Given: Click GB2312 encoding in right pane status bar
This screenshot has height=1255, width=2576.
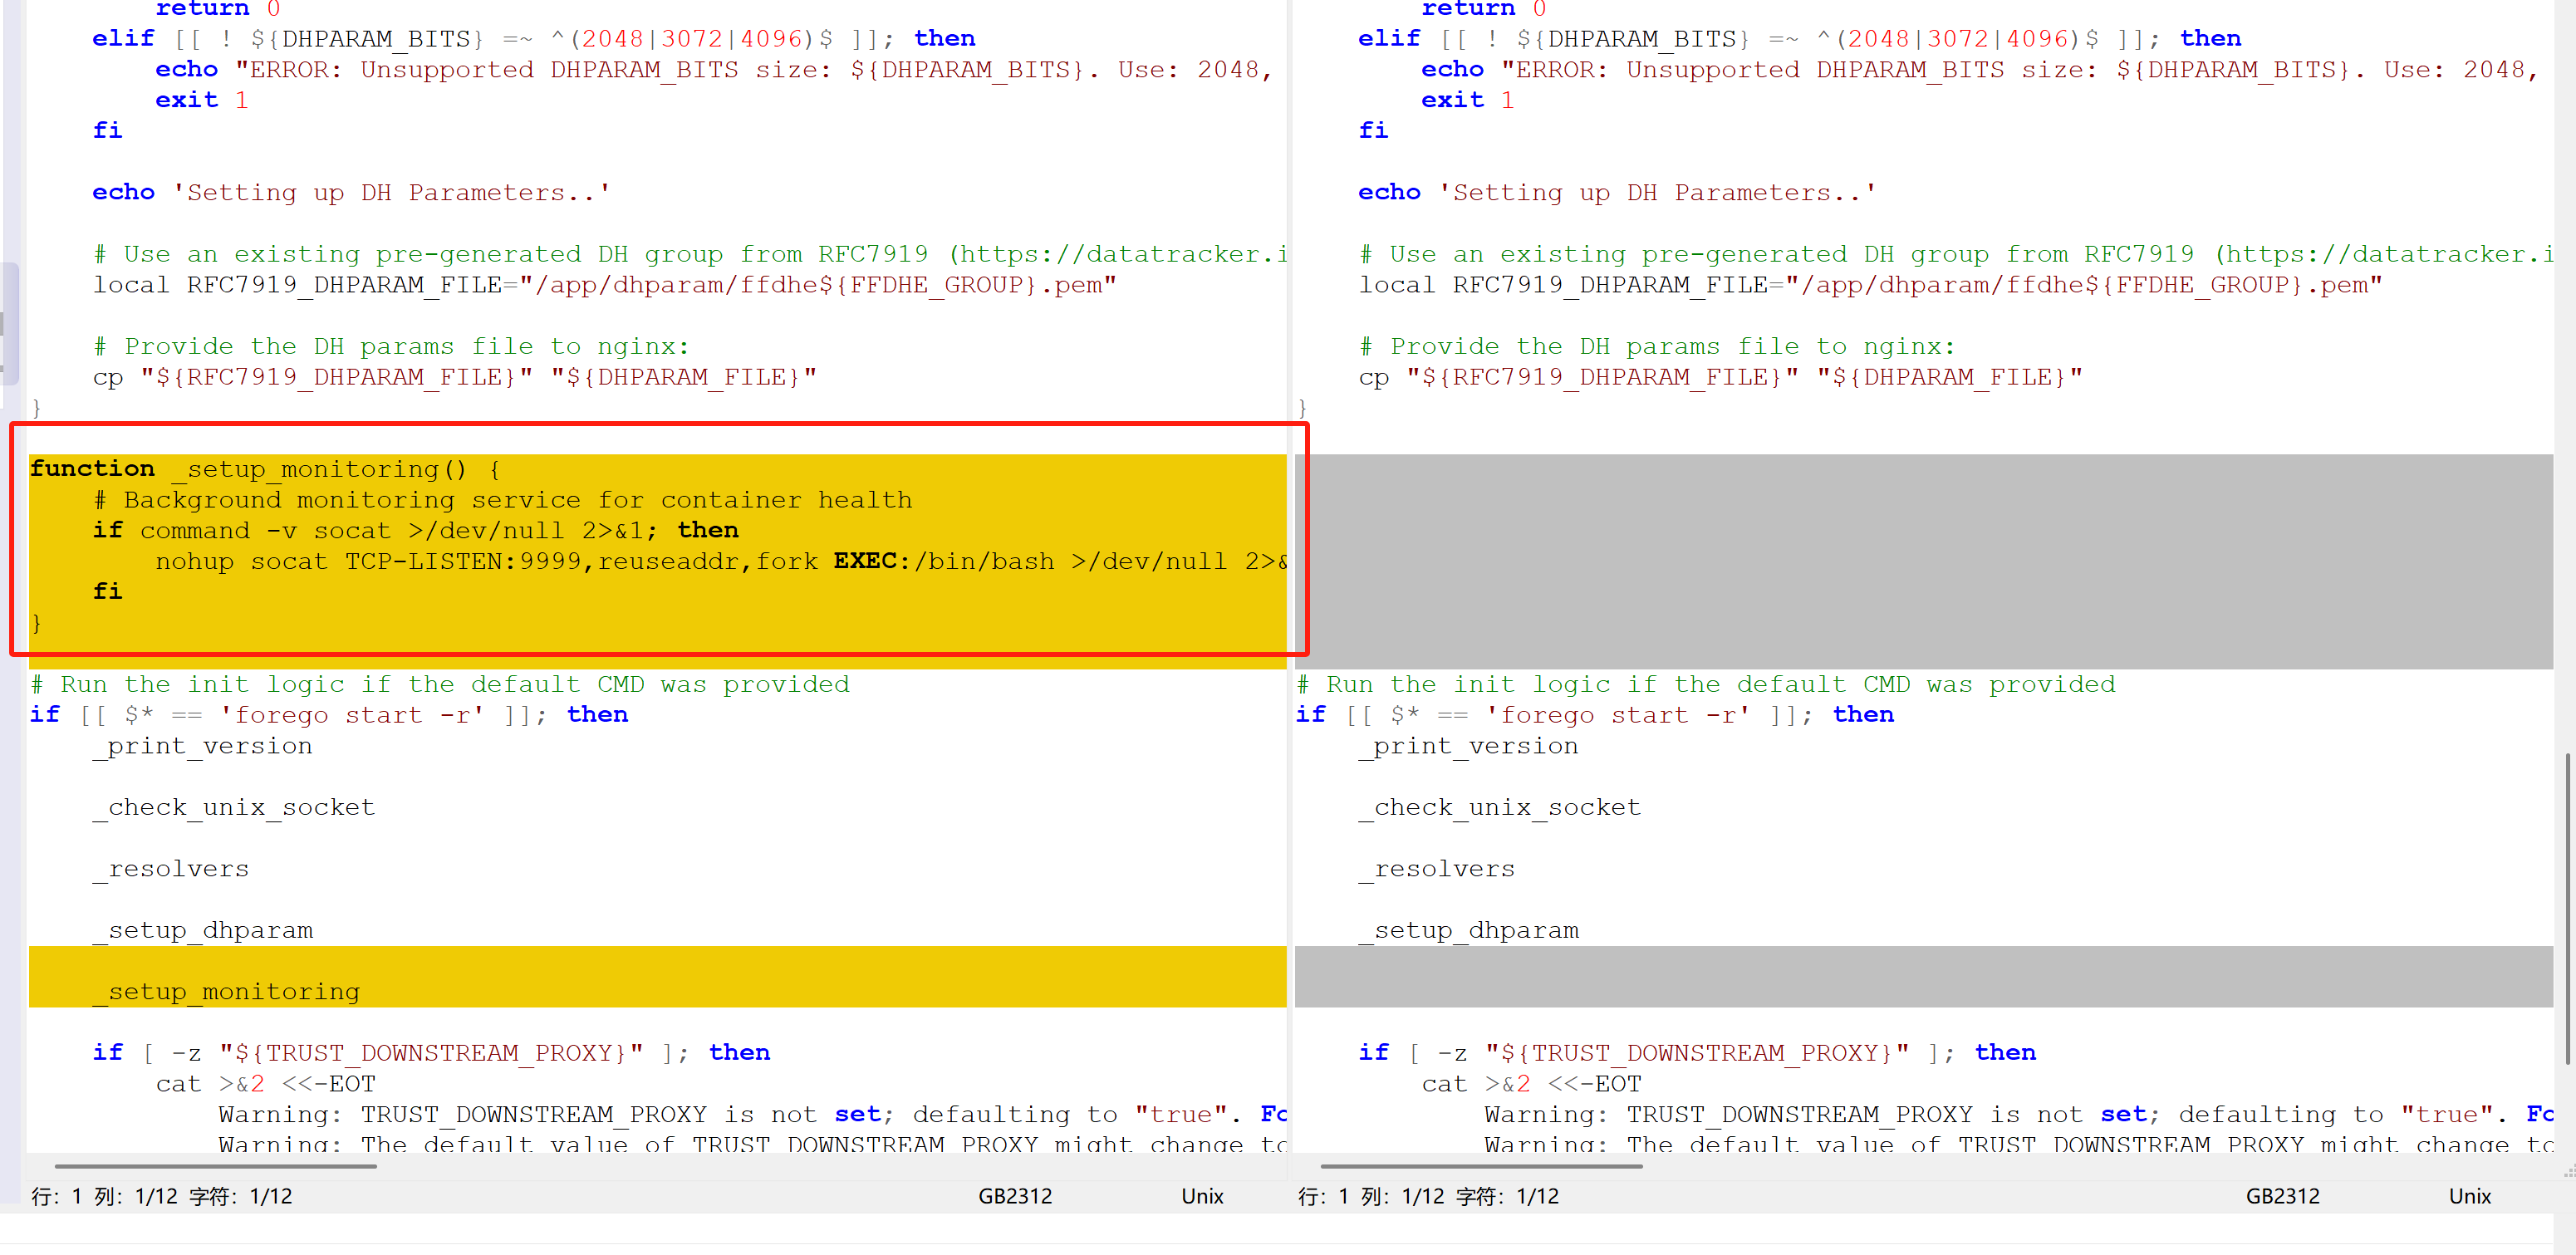Looking at the screenshot, I should [x=2282, y=1196].
